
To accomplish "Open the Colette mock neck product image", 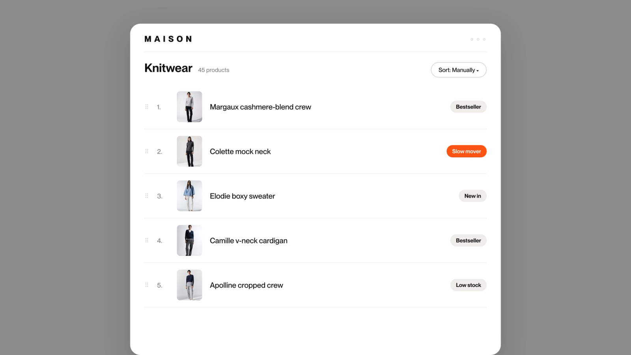I will click(189, 151).
